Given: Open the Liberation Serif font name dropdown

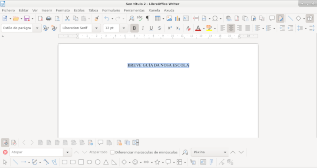Looking at the screenshot, I should tap(96, 28).
